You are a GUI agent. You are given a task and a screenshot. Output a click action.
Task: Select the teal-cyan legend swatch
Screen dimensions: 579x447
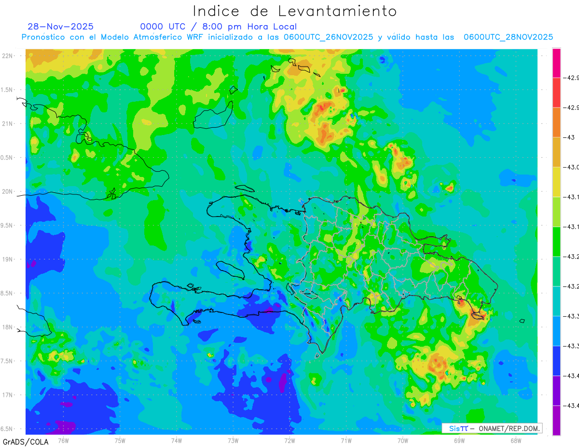556,301
